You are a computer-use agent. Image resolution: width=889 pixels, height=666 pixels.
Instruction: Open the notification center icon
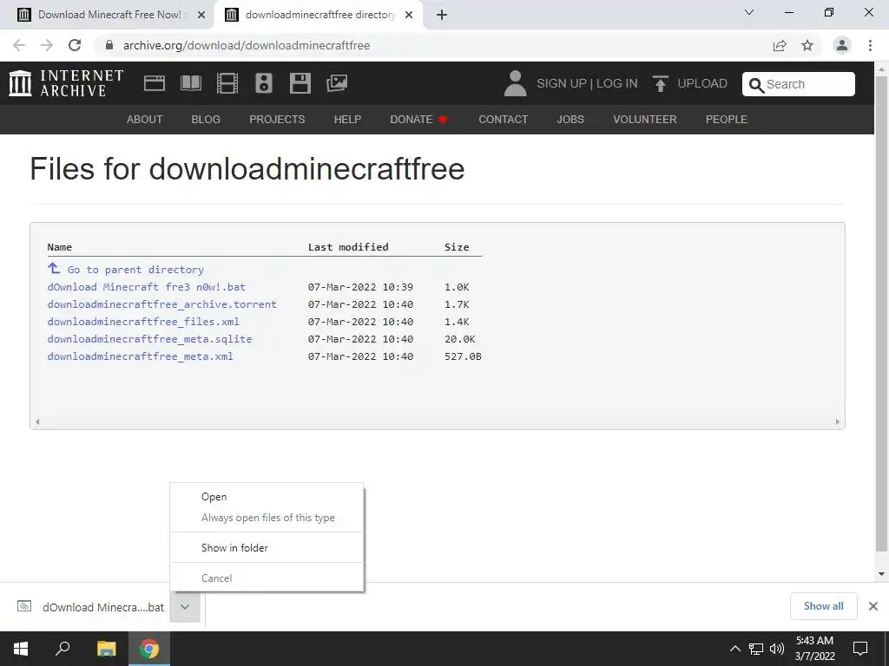click(860, 649)
